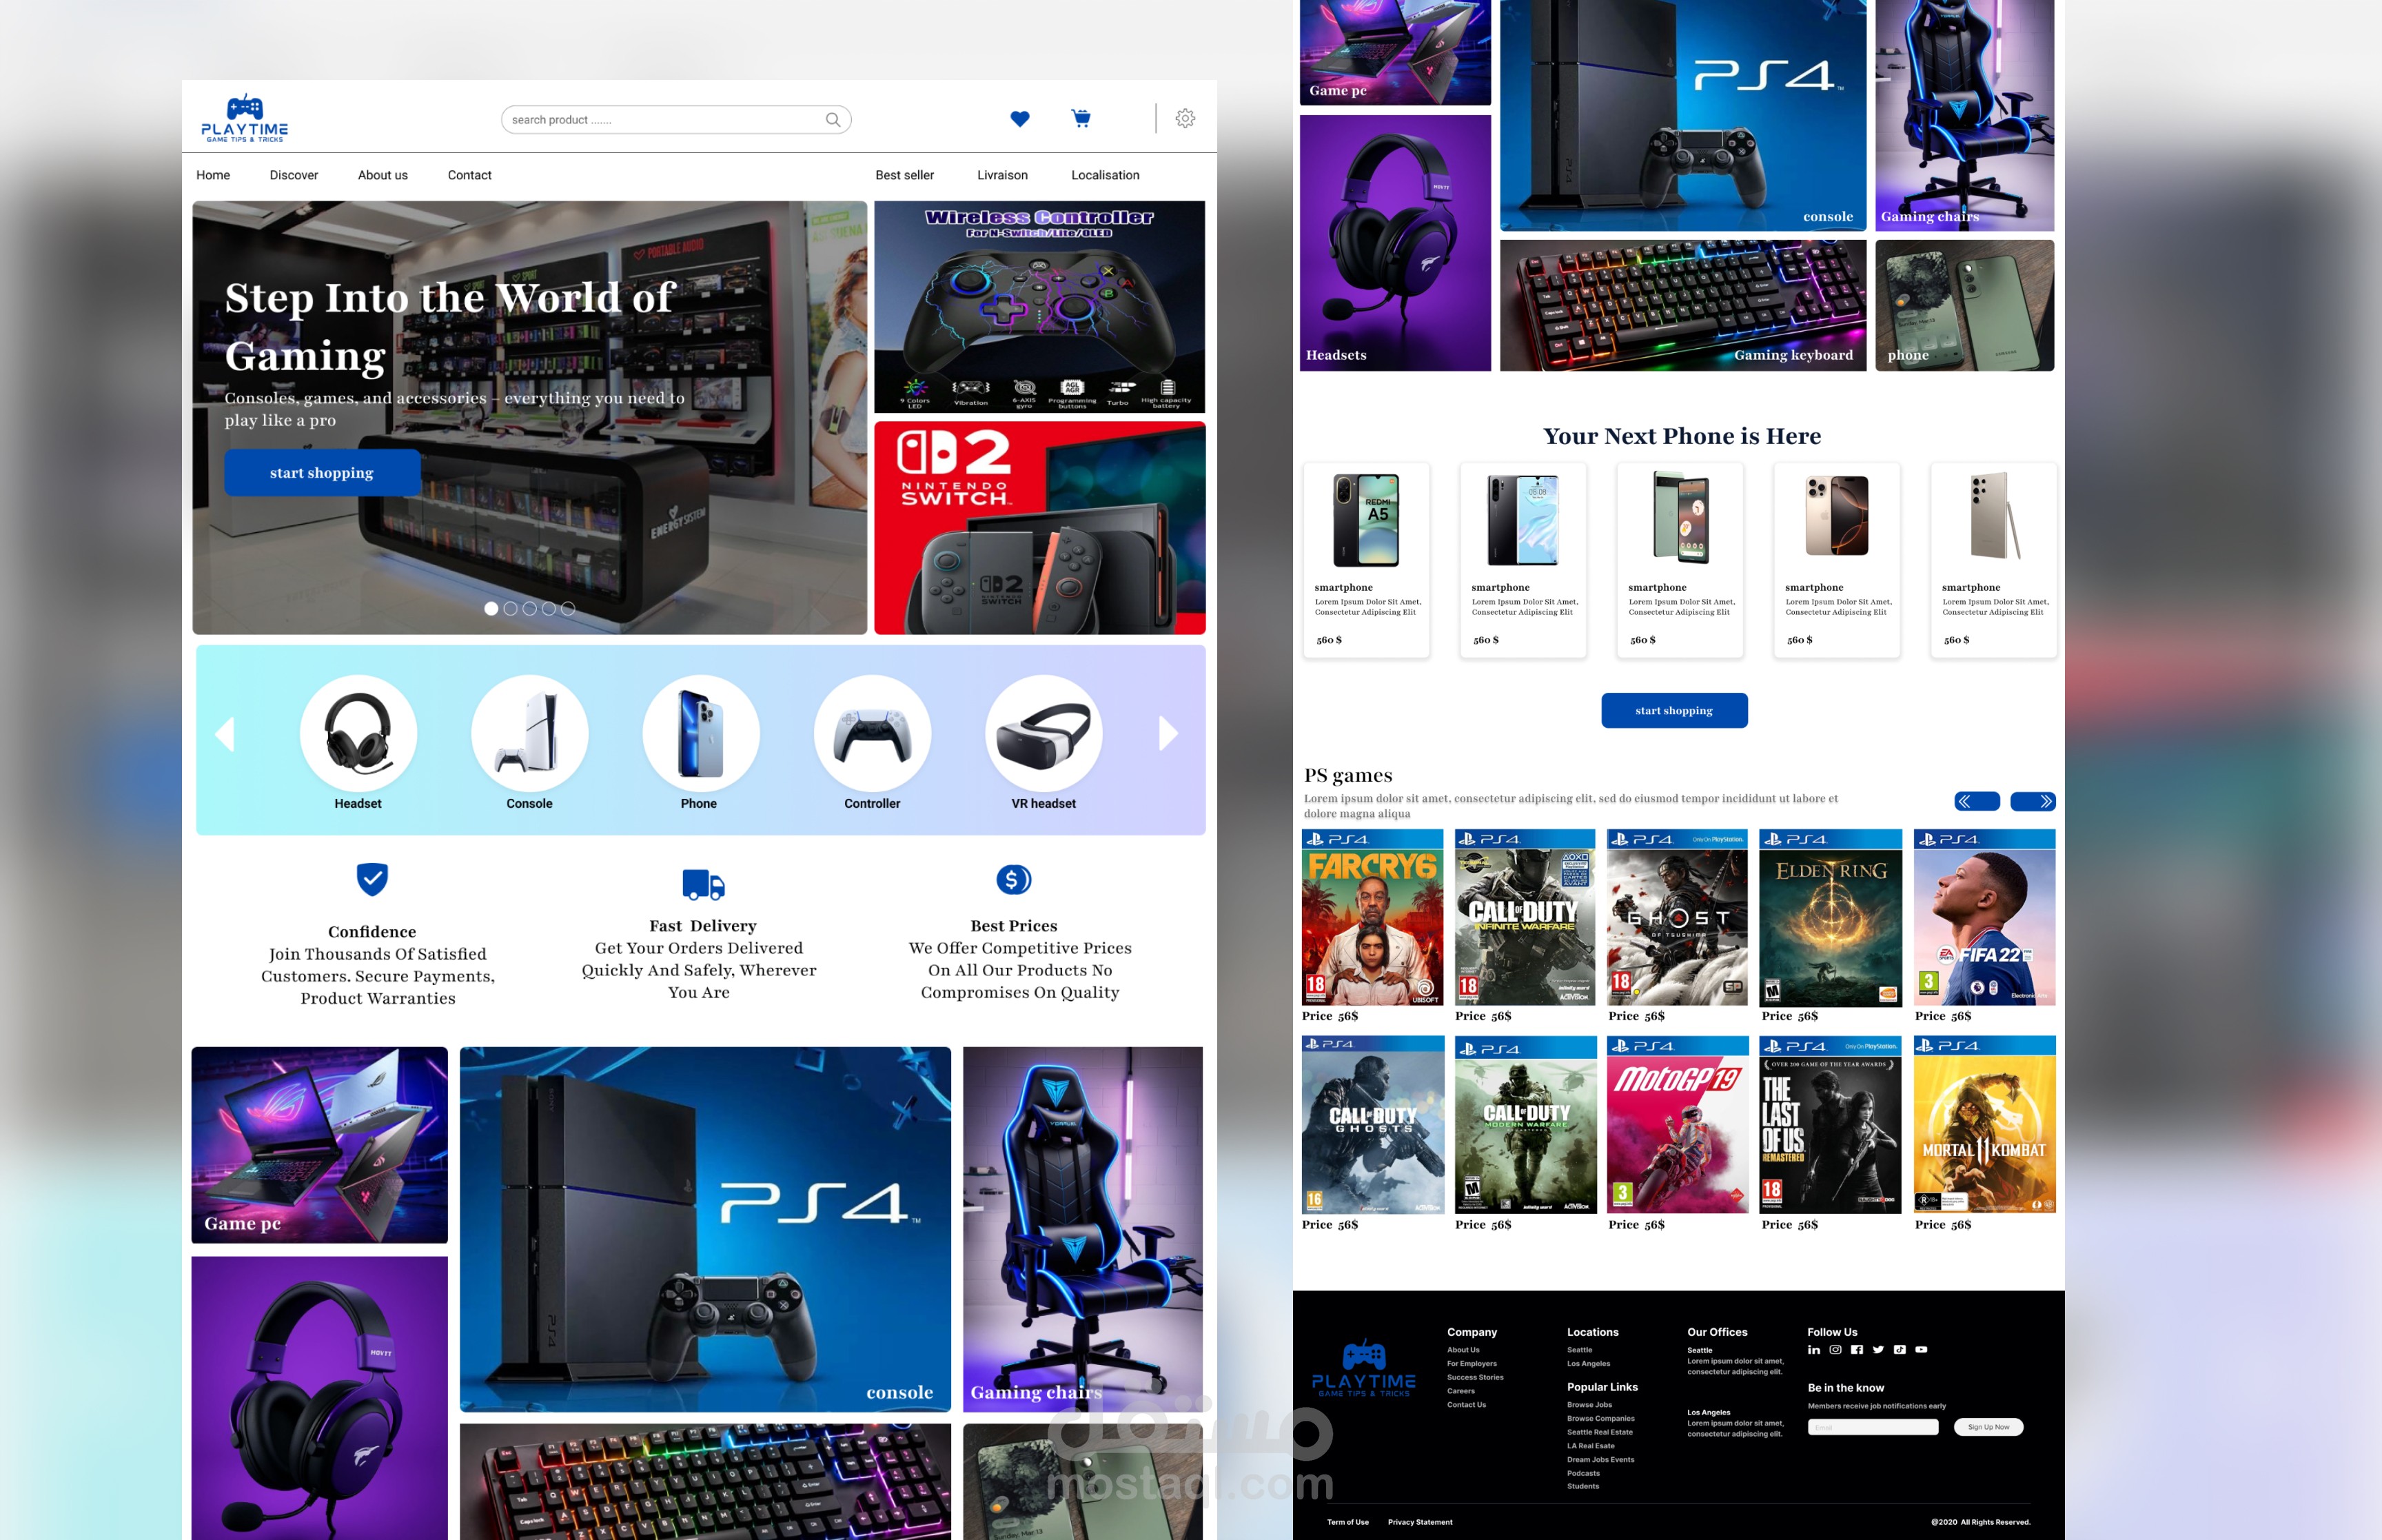Open the Far Cry 6 game cover
Image resolution: width=2382 pixels, height=1540 pixels.
click(1372, 917)
